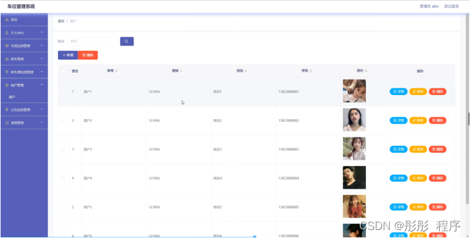Sort table by 姓名 column arrows
The height and width of the screenshot is (238, 470).
click(x=246, y=71)
